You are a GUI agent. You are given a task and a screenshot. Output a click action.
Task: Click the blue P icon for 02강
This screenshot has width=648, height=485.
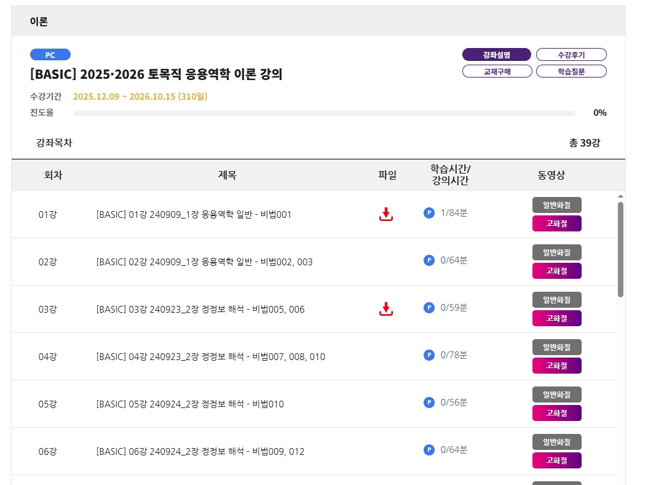point(429,260)
